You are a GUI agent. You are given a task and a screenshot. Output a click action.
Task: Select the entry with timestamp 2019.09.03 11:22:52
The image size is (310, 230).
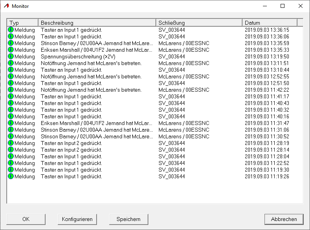pyautogui.click(x=267, y=163)
